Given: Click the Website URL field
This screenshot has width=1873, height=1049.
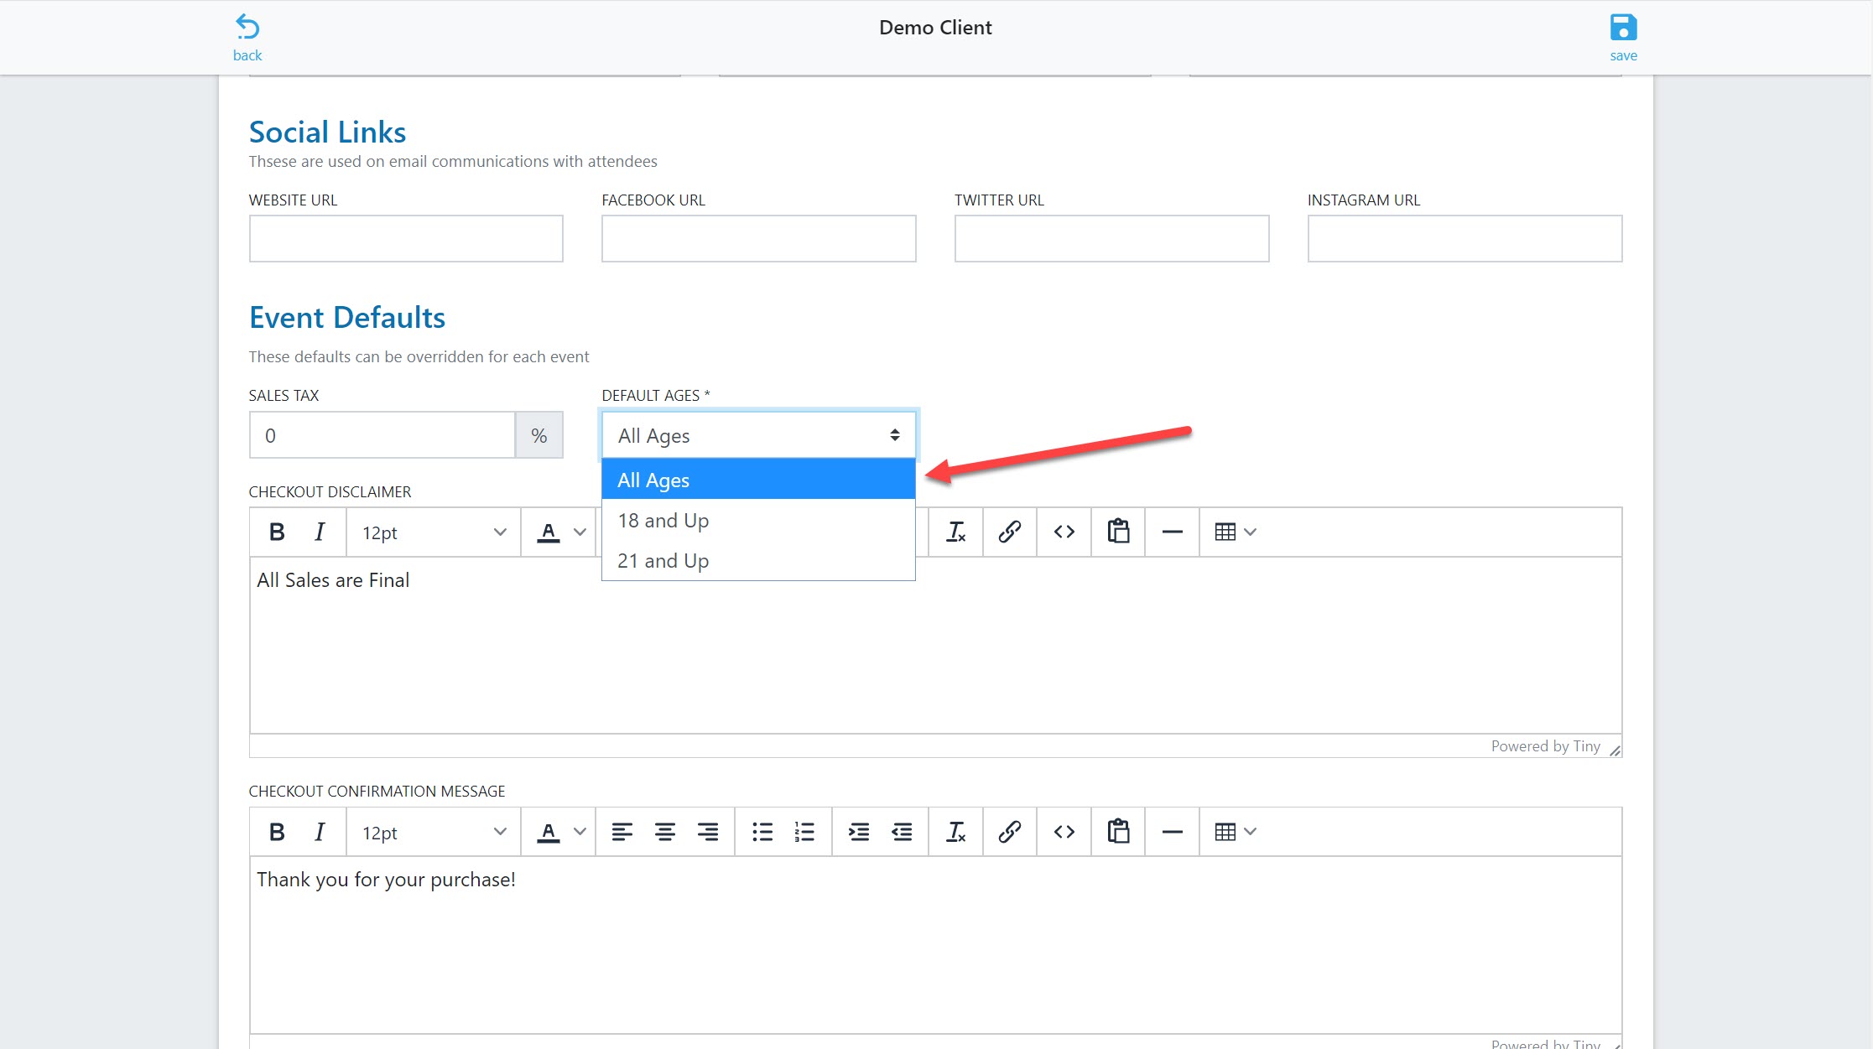Looking at the screenshot, I should click(x=406, y=238).
